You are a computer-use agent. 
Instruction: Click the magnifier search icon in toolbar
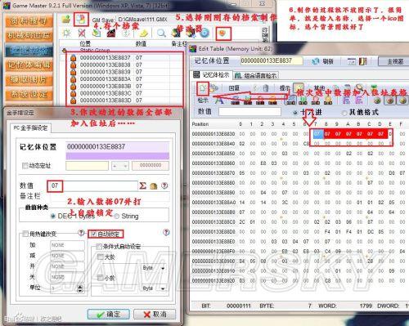tap(161, 33)
